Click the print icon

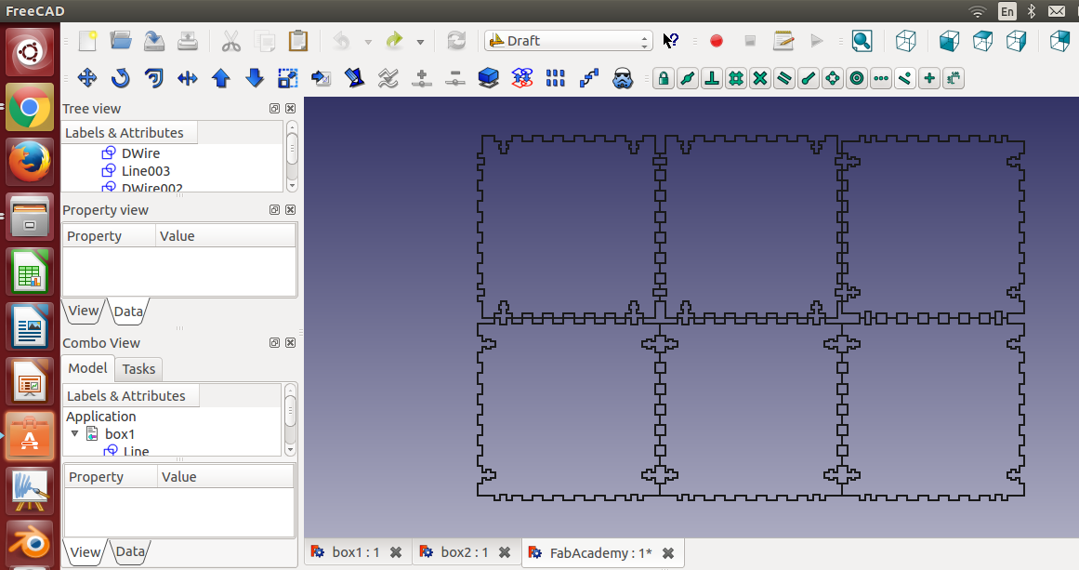coord(187,41)
